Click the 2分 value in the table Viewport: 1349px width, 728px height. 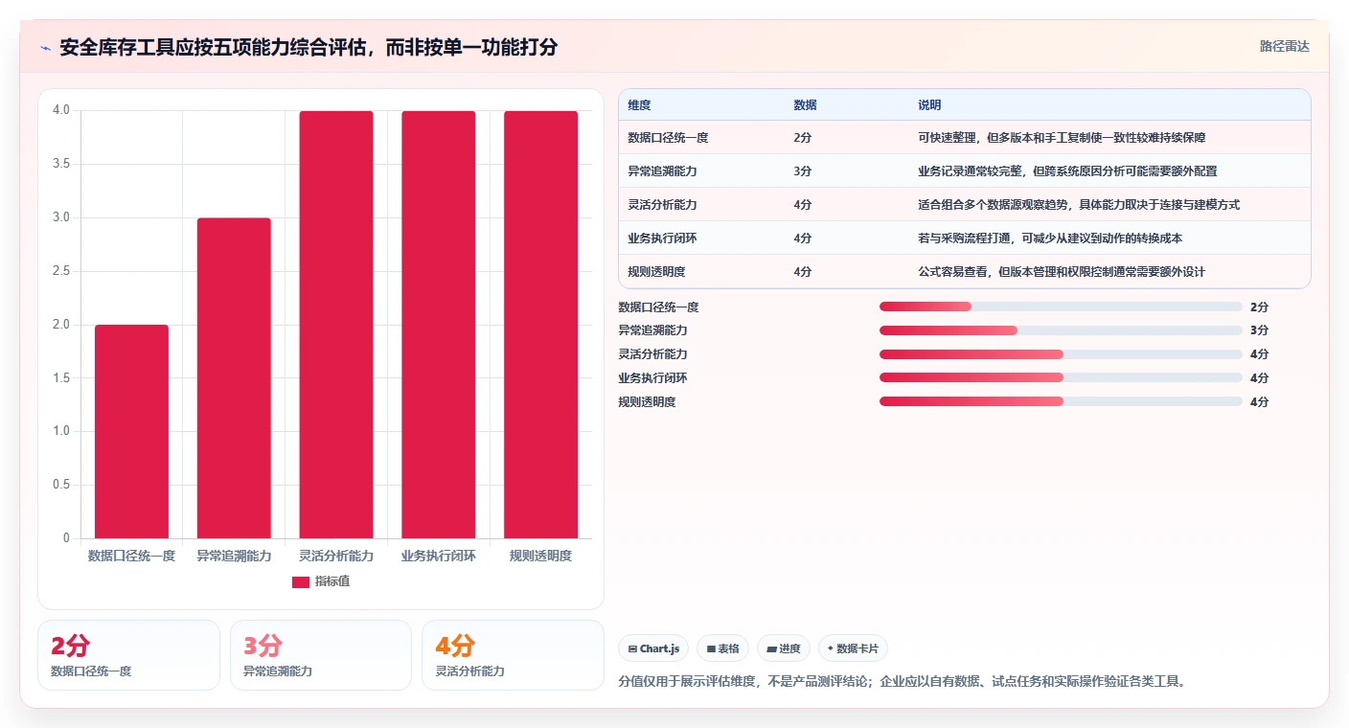pyautogui.click(x=803, y=138)
